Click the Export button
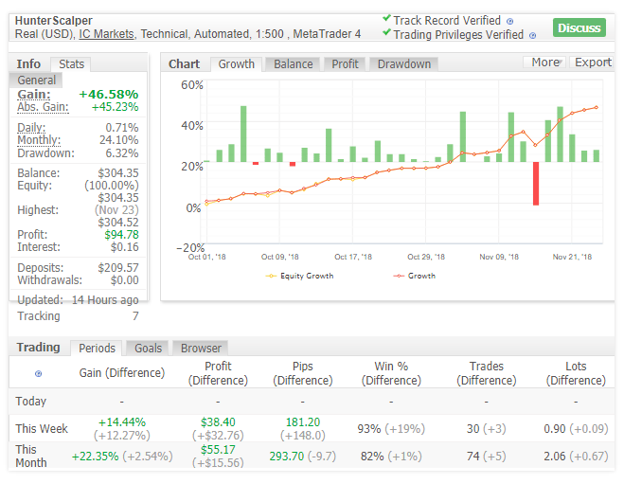The image size is (624, 484). [x=593, y=63]
